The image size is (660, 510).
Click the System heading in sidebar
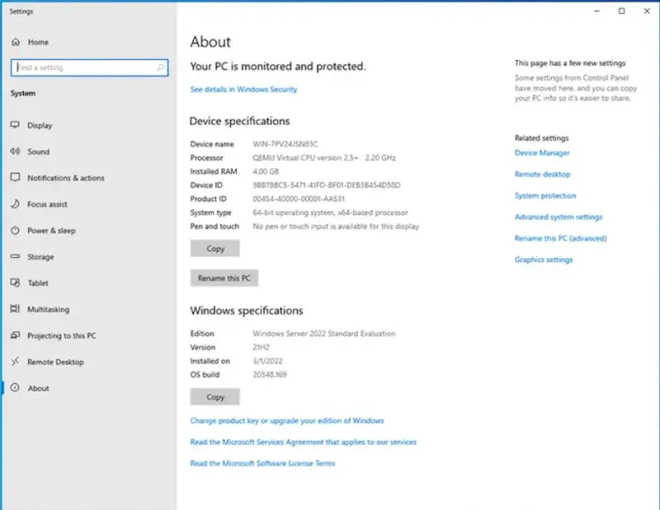click(23, 93)
